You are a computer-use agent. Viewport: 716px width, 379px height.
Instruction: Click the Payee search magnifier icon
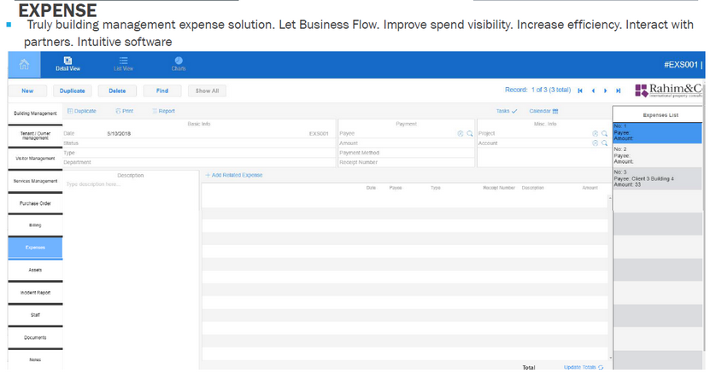click(x=470, y=134)
